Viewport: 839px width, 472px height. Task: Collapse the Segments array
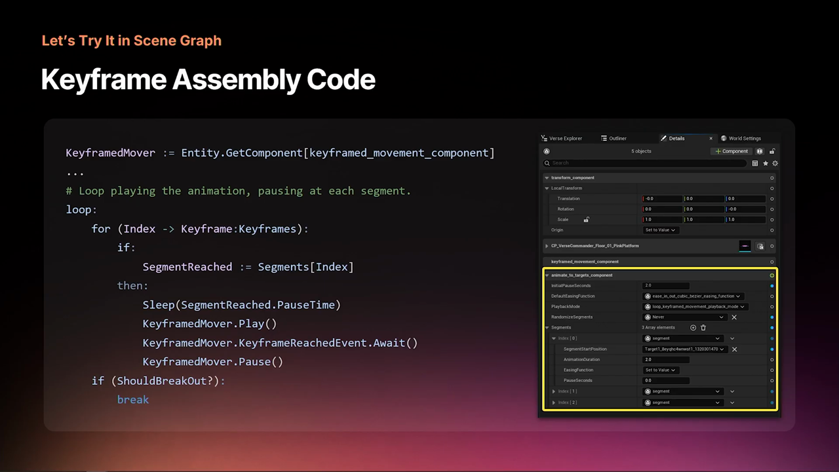point(547,328)
